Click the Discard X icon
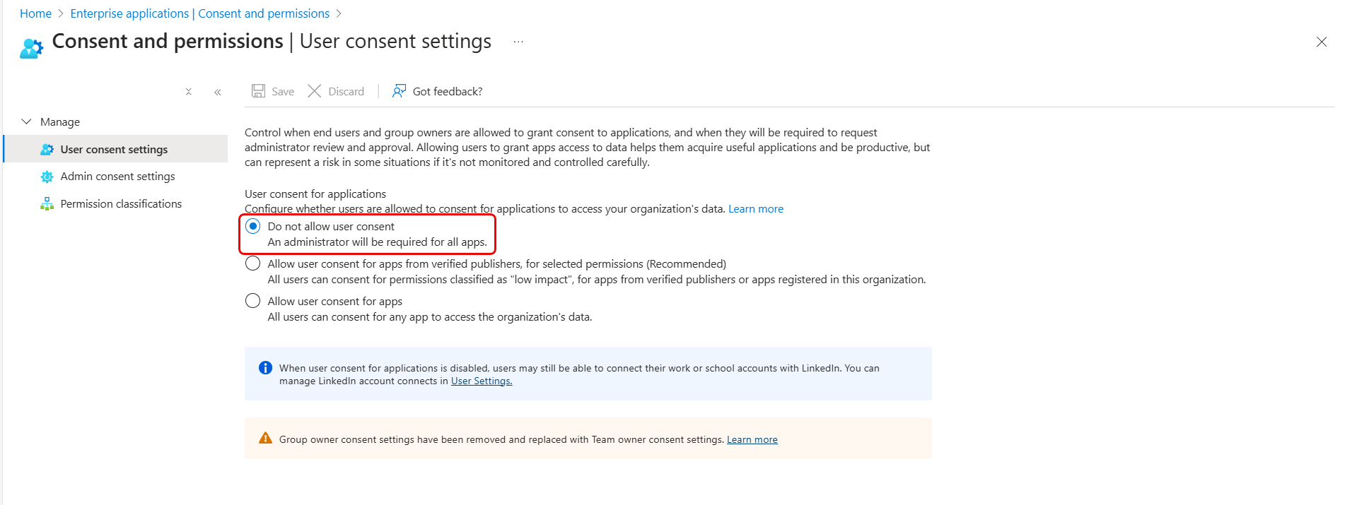Viewport: 1352px width, 505px height. tap(315, 91)
